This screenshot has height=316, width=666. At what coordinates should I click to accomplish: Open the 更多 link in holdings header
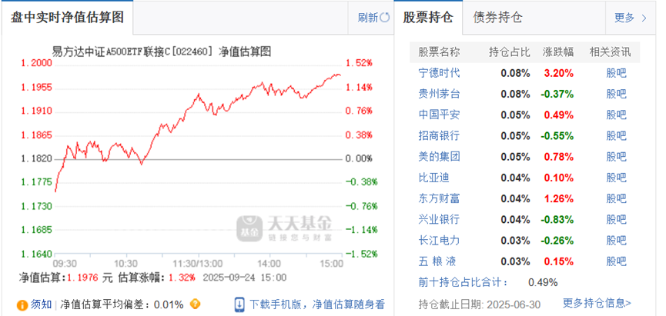624,18
